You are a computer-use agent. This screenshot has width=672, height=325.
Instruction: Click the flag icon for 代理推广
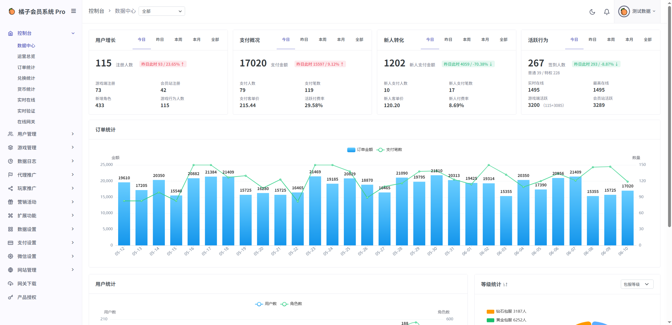[10, 175]
